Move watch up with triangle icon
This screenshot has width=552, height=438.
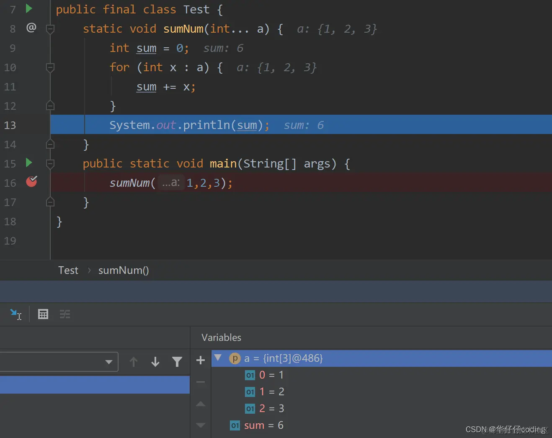pos(201,404)
